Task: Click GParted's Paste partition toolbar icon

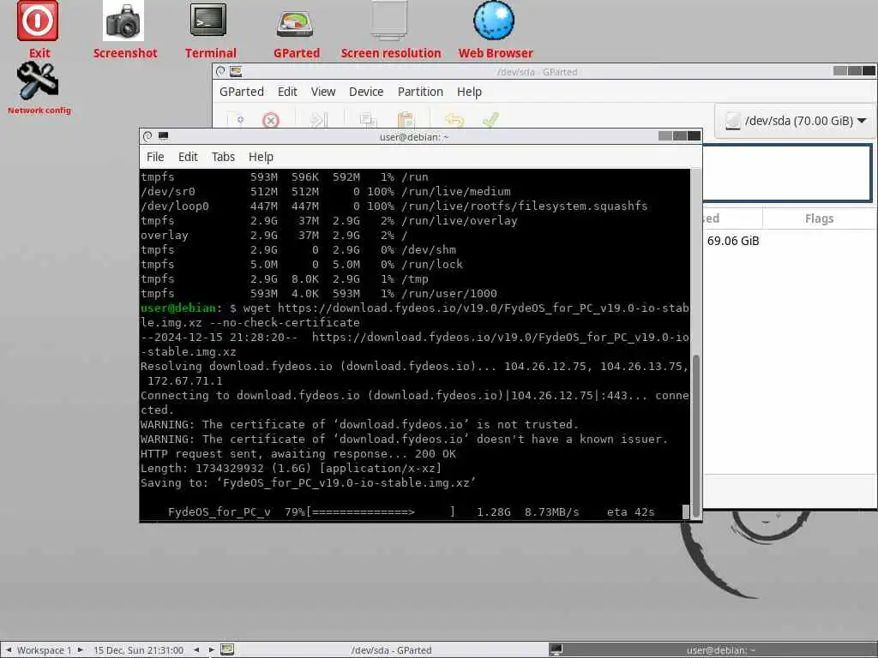Action: tap(406, 120)
